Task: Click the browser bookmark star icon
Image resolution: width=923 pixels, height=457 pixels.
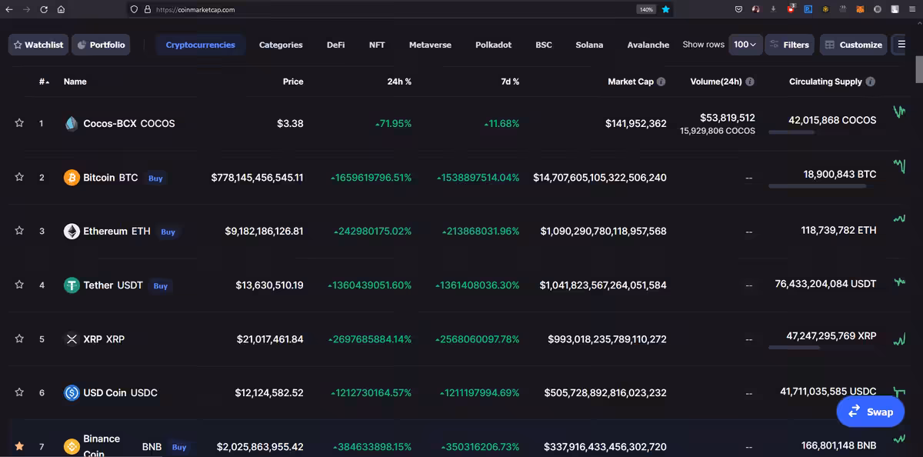Action: pyautogui.click(x=666, y=9)
